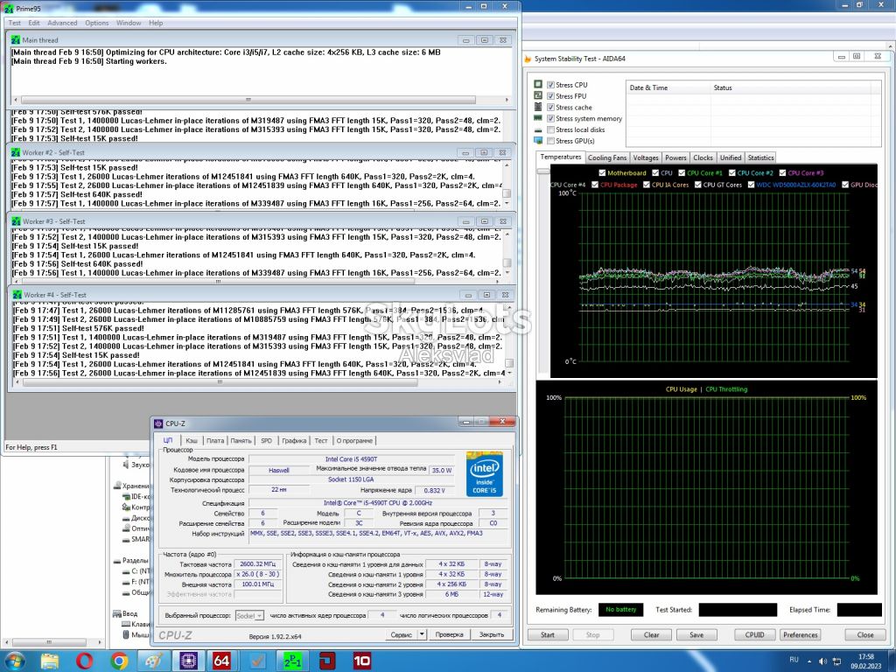Open the Windows Start orb
Image resolution: width=896 pixels, height=672 pixels.
point(15,661)
